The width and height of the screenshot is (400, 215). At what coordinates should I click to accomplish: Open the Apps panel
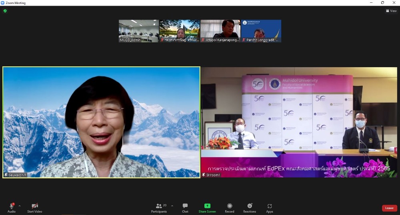click(270, 206)
